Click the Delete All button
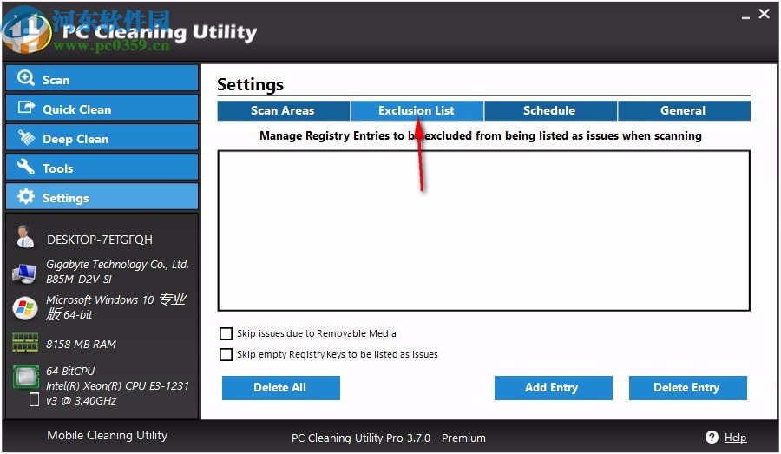 click(x=281, y=388)
